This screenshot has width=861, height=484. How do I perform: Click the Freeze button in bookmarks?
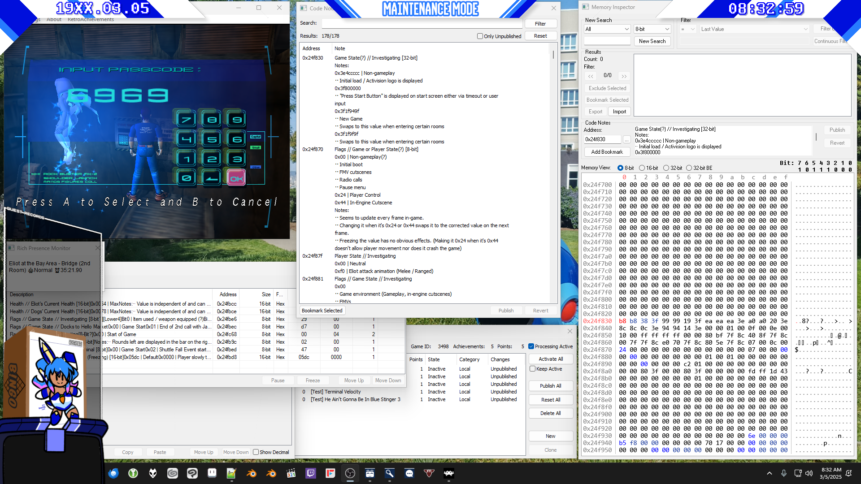pyautogui.click(x=313, y=380)
